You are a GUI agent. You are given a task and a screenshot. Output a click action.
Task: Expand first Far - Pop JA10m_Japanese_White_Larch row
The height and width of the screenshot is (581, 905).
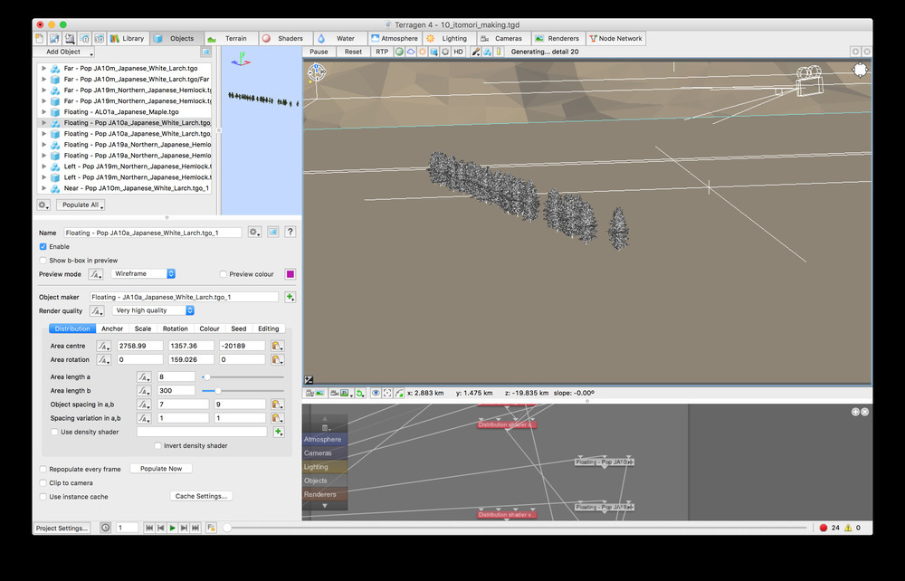43,68
